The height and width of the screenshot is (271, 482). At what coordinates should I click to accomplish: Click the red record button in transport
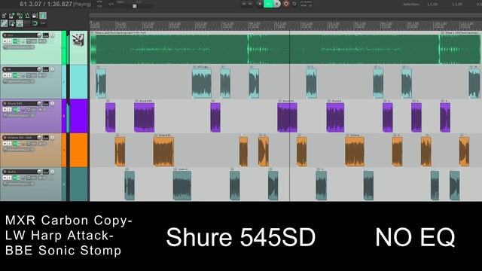[x=286, y=4]
